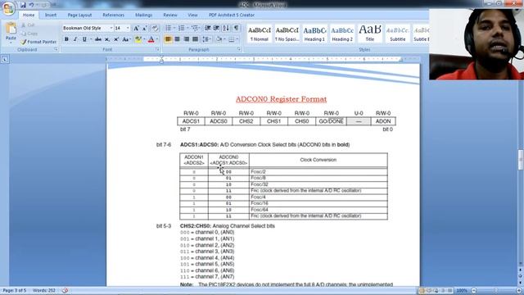Open the Insert ribbon tab
This screenshot has width=524, height=295.
click(x=51, y=15)
